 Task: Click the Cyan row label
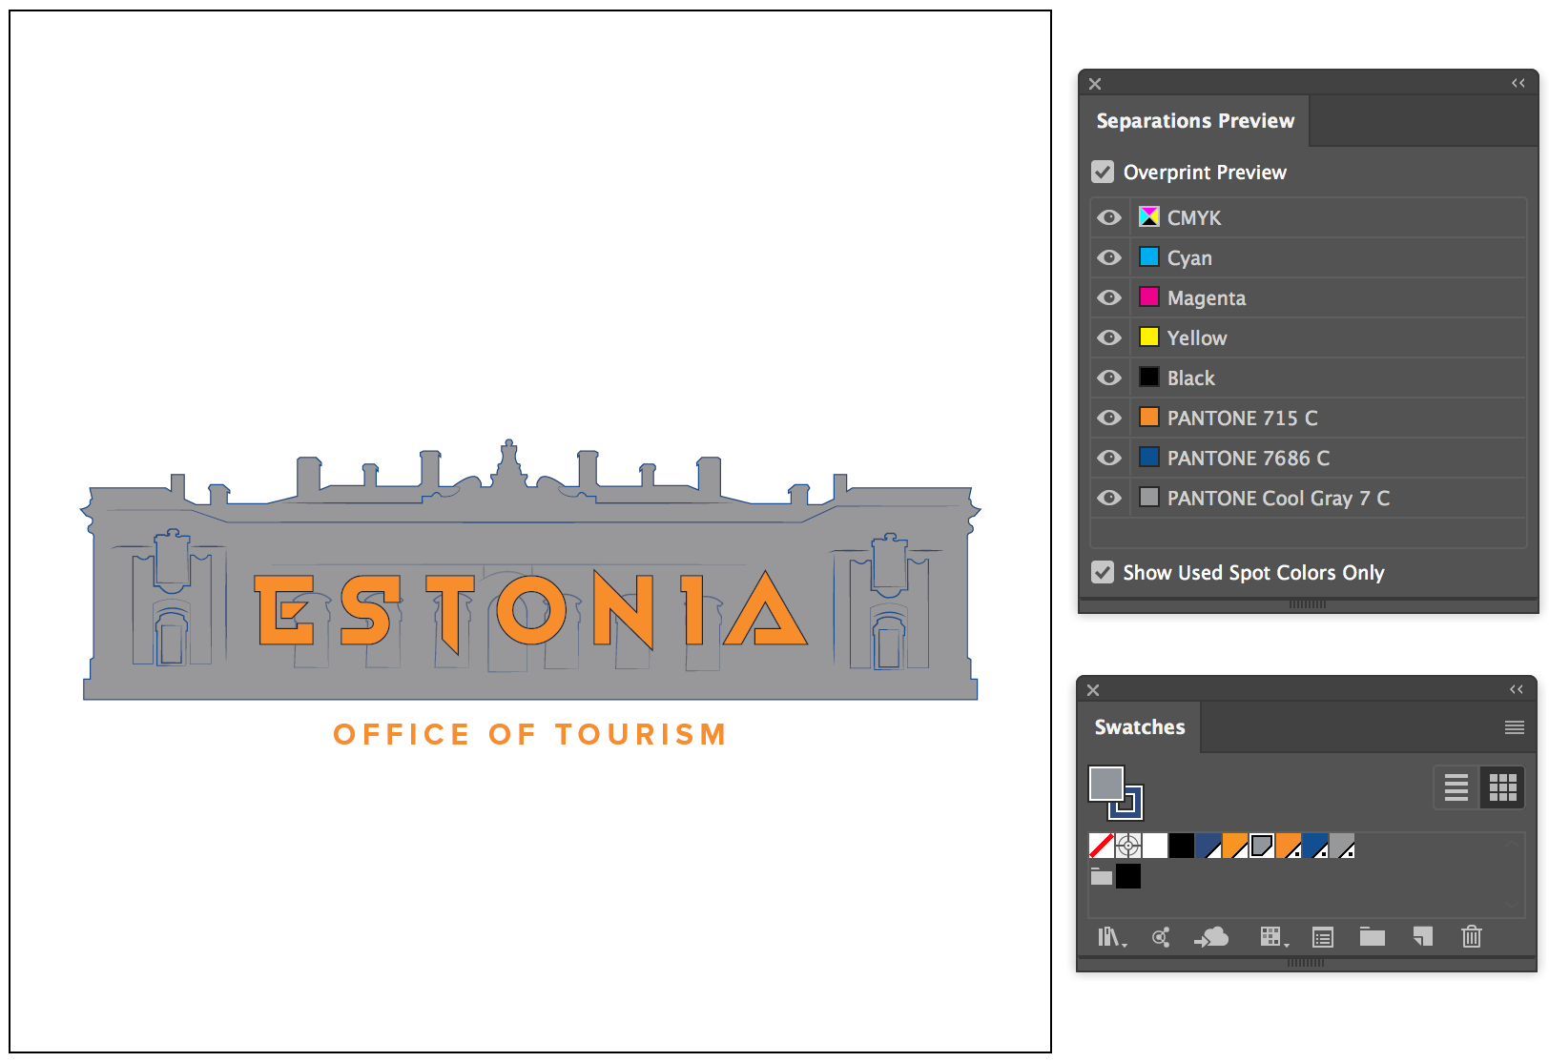click(x=1189, y=258)
